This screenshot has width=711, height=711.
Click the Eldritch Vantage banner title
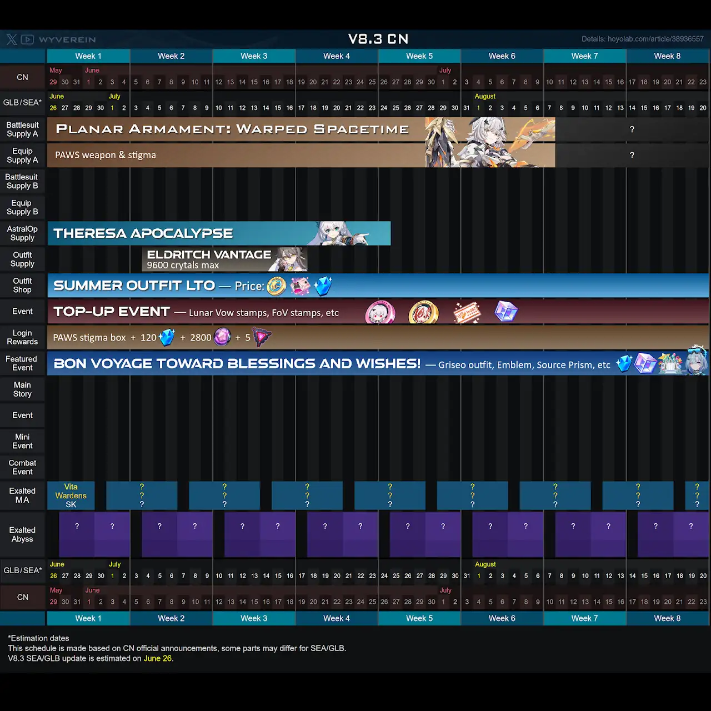(x=209, y=254)
